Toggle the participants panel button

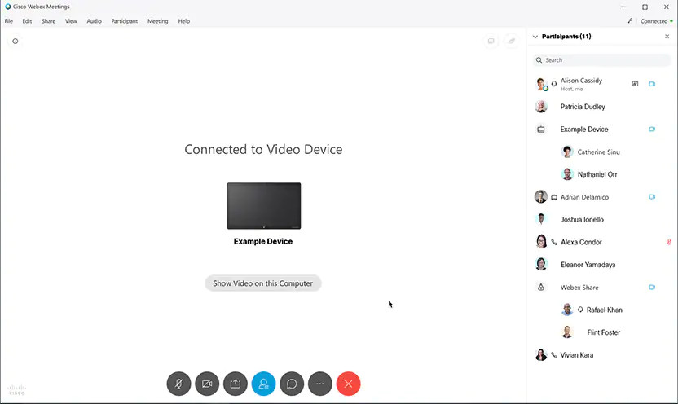(263, 384)
